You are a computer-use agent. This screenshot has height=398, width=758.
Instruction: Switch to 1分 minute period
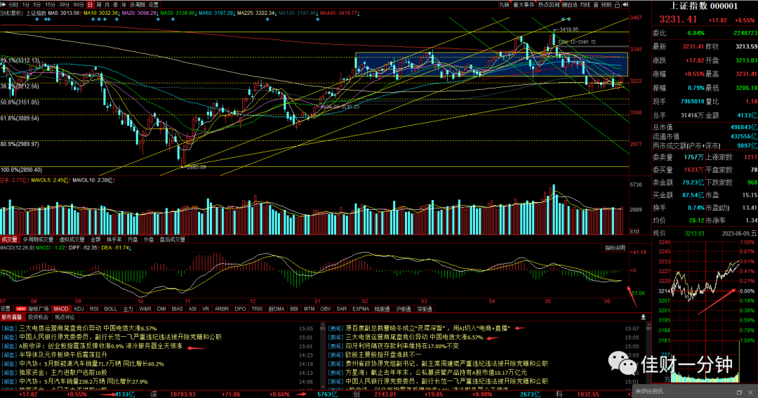[x=26, y=4]
